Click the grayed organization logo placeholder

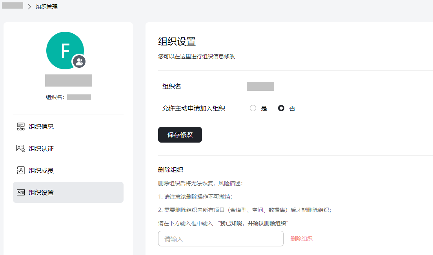coord(68,80)
